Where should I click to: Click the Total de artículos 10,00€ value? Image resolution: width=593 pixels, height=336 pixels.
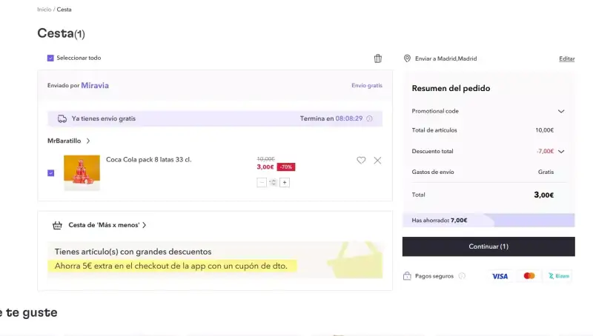coord(545,130)
